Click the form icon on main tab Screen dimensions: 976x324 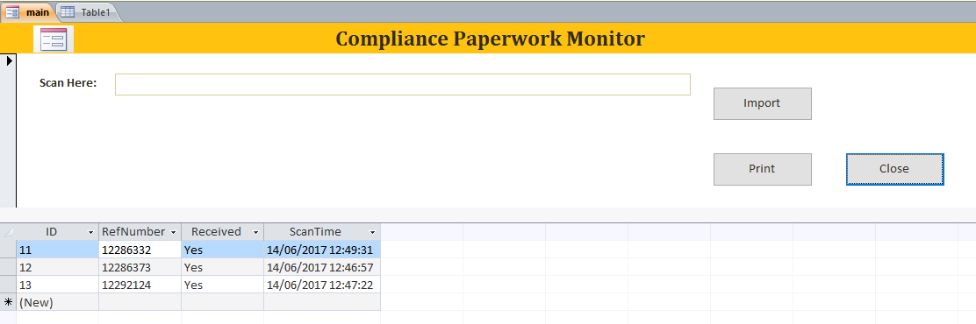[x=12, y=11]
